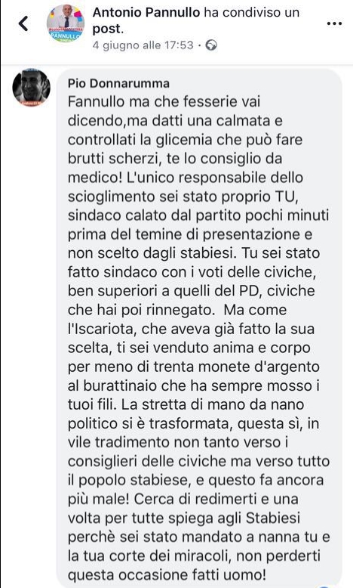Click the "PANNULLO" banner inside the header avatar
353x588 pixels.
66,36
